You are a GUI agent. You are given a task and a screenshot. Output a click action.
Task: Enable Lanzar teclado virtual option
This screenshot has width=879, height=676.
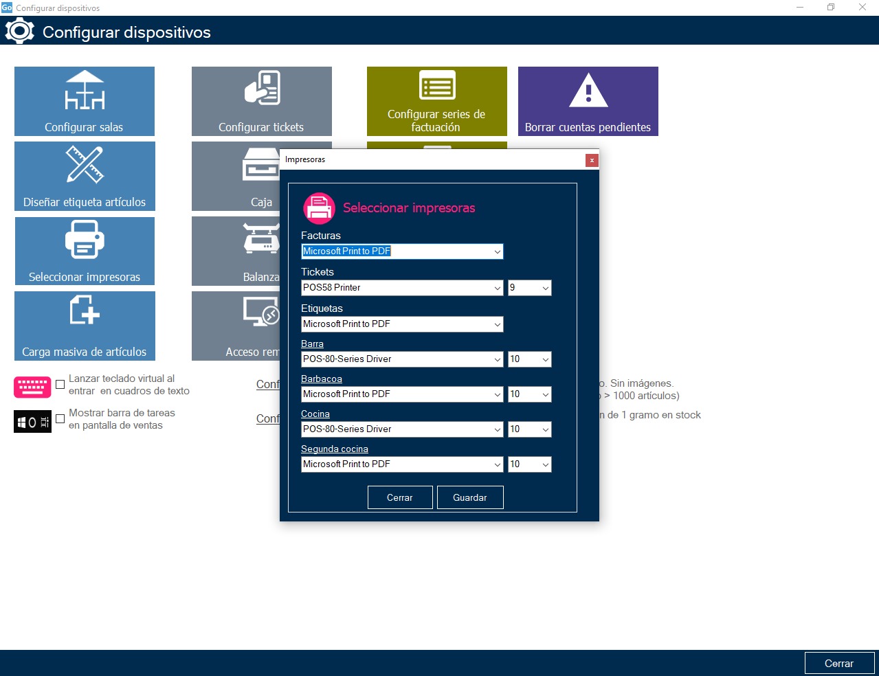click(x=60, y=385)
